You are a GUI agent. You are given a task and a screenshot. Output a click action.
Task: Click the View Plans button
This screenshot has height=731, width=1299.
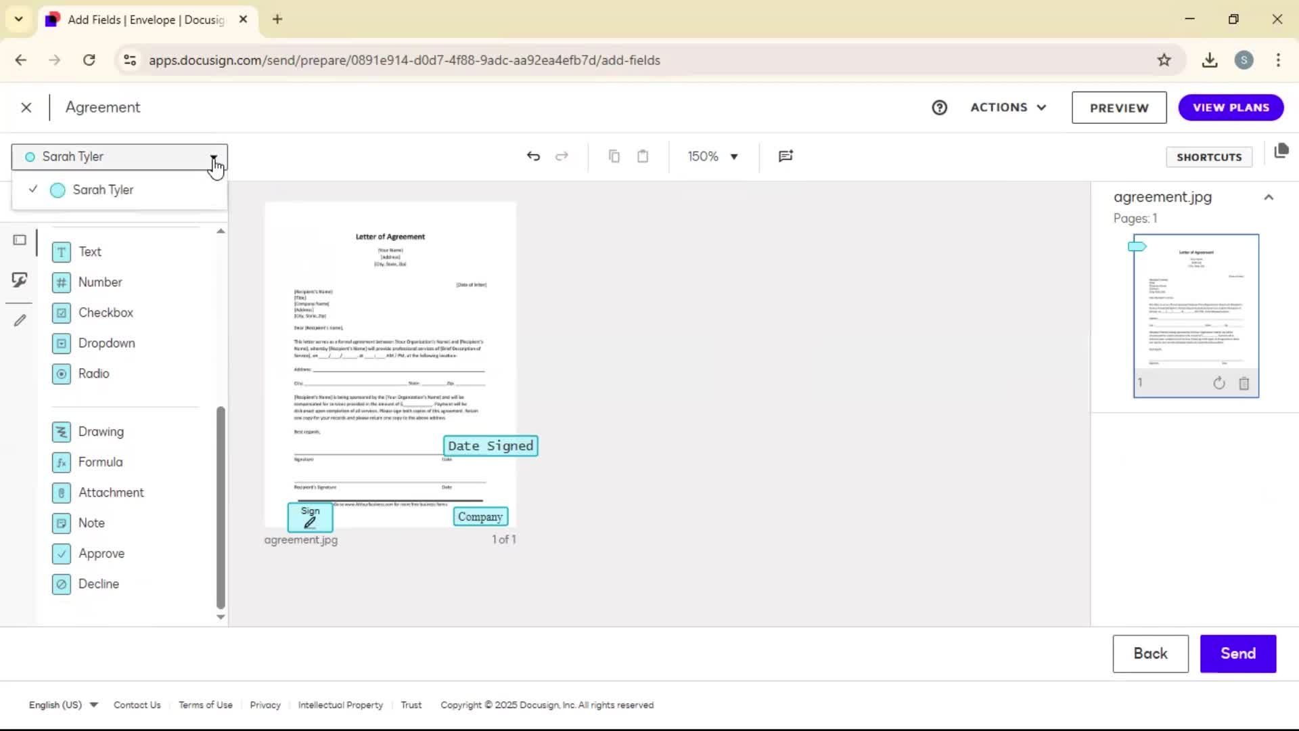click(x=1231, y=108)
